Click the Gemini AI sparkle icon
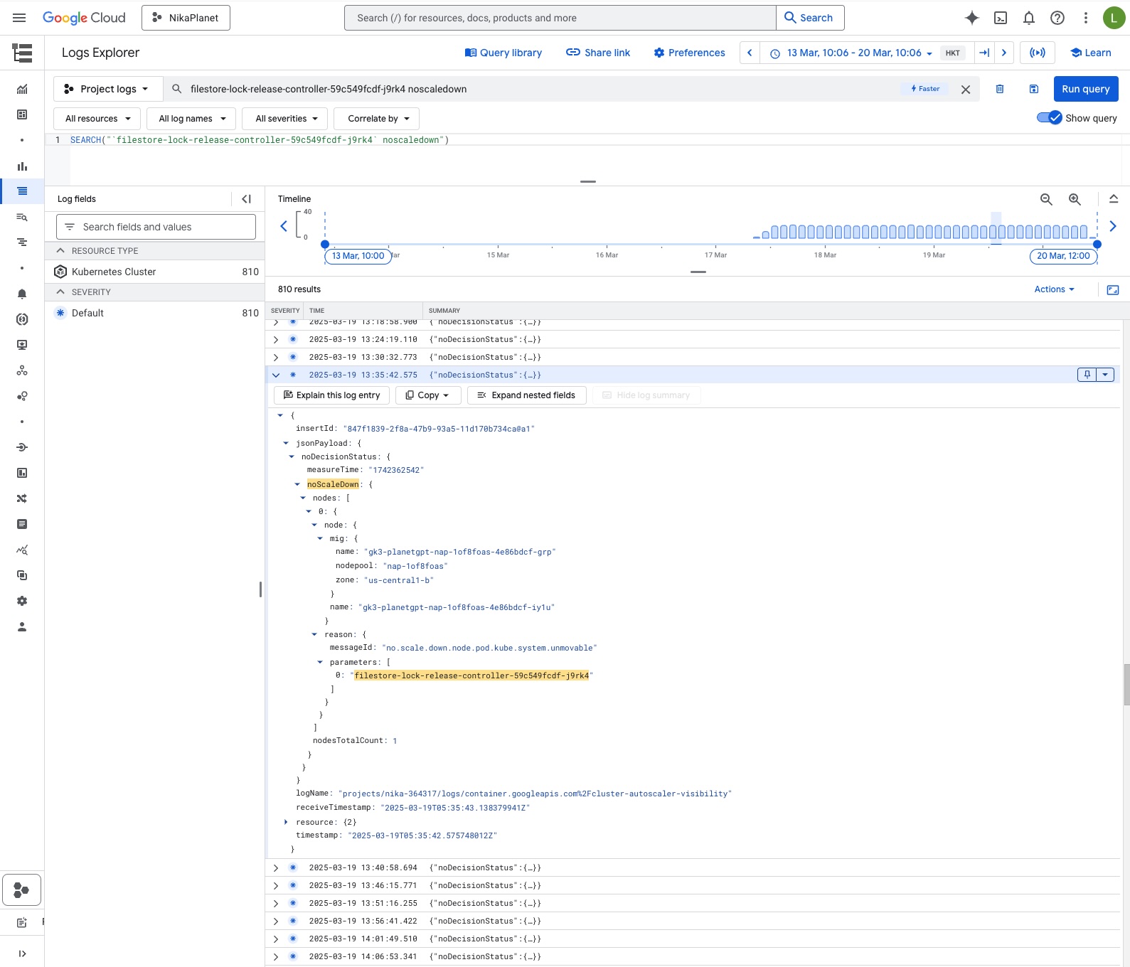 click(x=971, y=18)
